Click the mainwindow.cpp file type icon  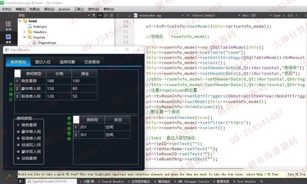tap(136, 15)
